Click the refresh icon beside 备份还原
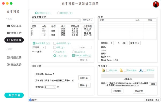Image resolution: width=161 pixels, height=102 pixels. pyautogui.click(x=8, y=40)
